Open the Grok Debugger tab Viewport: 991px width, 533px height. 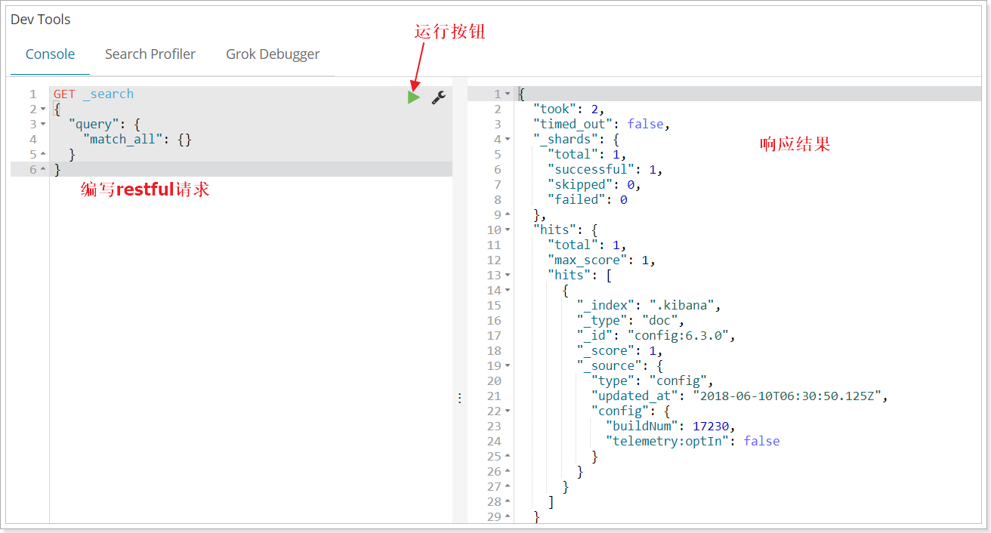(273, 54)
